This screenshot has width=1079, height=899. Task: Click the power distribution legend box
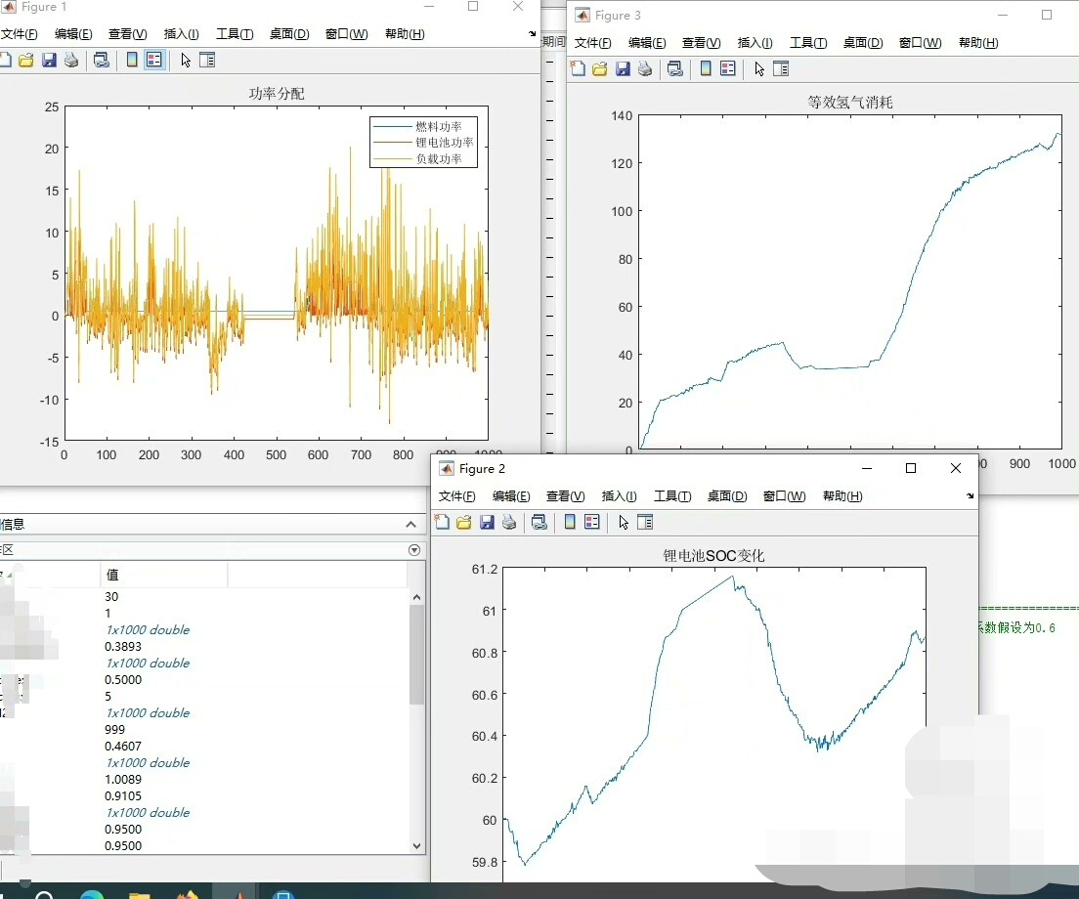click(423, 143)
